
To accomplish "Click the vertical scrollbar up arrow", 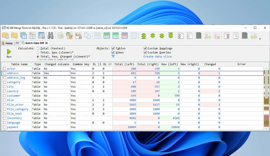I will pyautogui.click(x=266, y=68).
